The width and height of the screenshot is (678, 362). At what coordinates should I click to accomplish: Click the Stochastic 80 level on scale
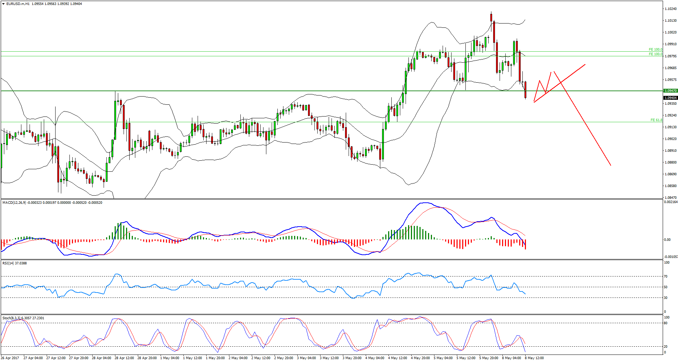666,323
